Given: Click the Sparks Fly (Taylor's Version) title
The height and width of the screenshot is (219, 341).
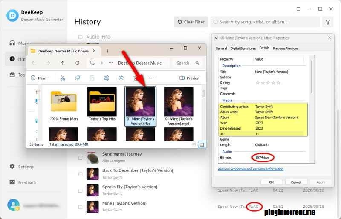Looking at the screenshot, I should [130, 187].
